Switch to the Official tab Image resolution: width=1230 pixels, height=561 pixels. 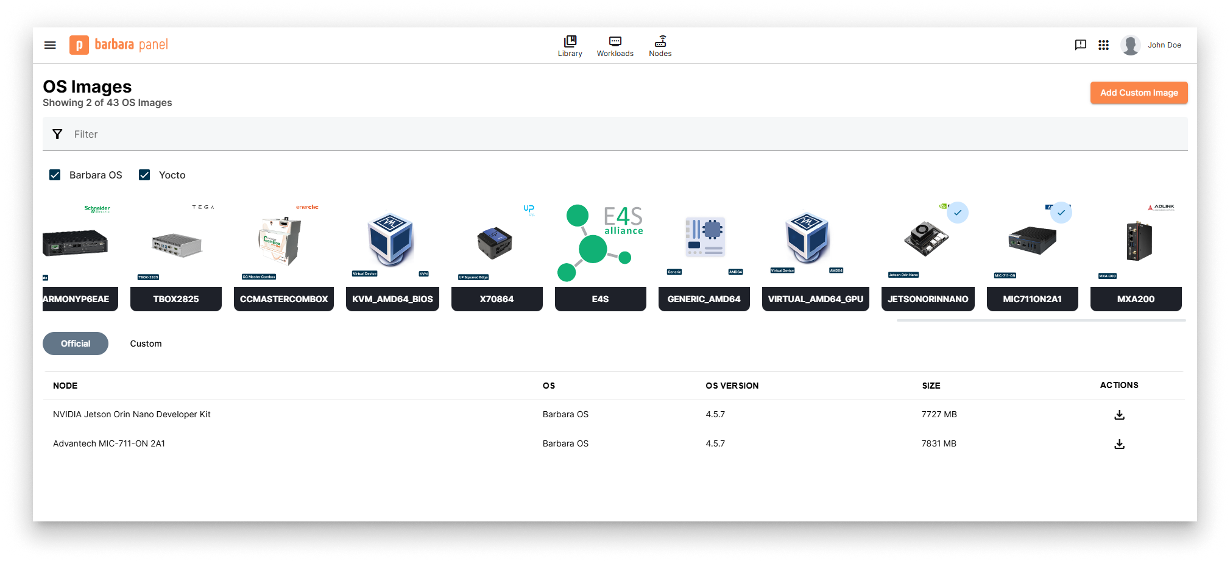75,343
